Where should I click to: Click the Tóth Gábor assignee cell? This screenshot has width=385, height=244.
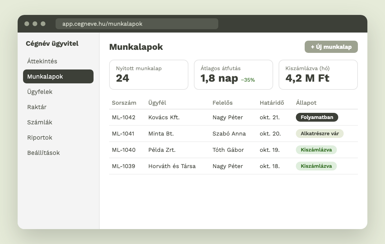228,150
